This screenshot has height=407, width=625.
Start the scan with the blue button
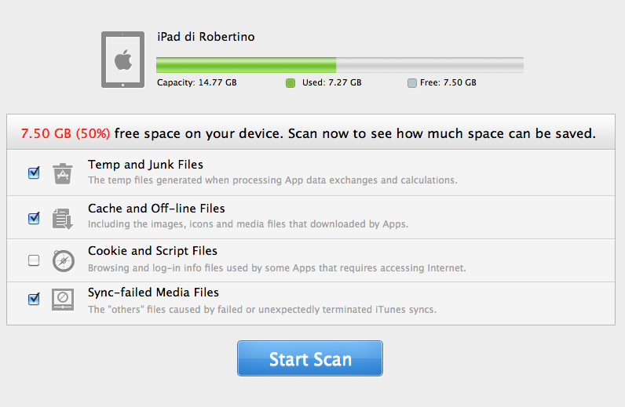point(310,358)
